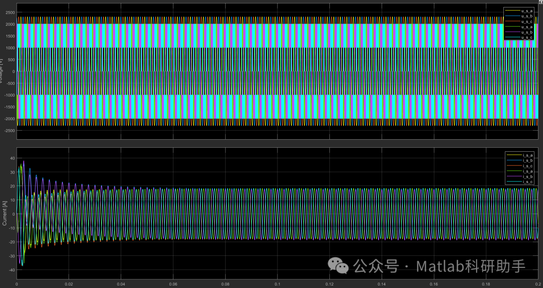Toggle the teal i_s_c legend entry
The height and width of the screenshot is (288, 543).
519,182
